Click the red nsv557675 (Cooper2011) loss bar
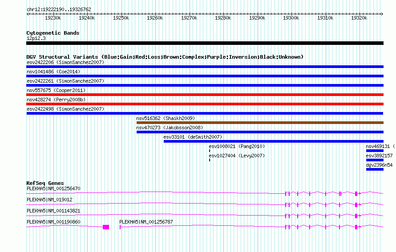This screenshot has width=396, height=252. 205,95
